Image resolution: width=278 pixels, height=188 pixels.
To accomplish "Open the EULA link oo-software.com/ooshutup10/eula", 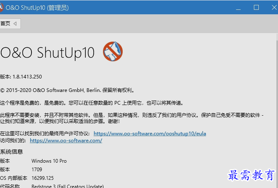I will pyautogui.click(x=150, y=133).
